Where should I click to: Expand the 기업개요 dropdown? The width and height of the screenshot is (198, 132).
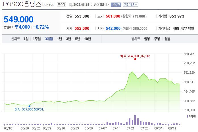coord(130,5)
